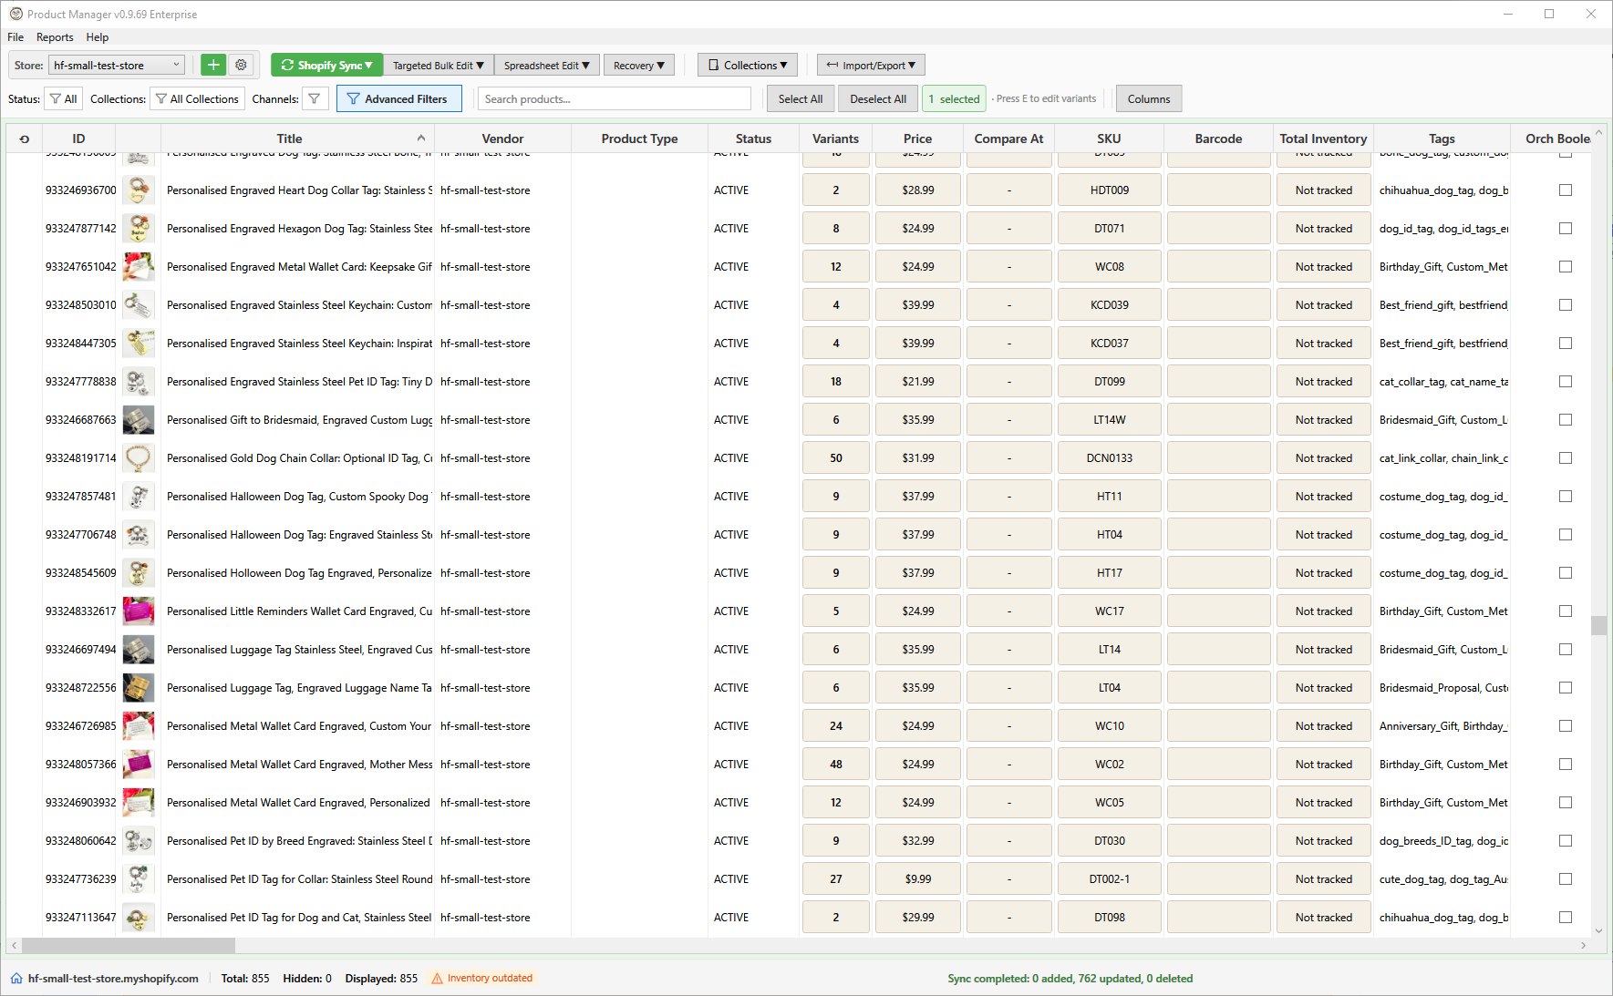The width and height of the screenshot is (1613, 996).
Task: Click the filter funnel beside Channels
Action: coord(315,98)
